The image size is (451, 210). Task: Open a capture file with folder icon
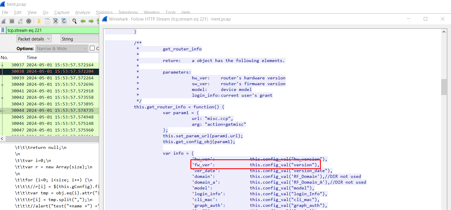[39, 21]
